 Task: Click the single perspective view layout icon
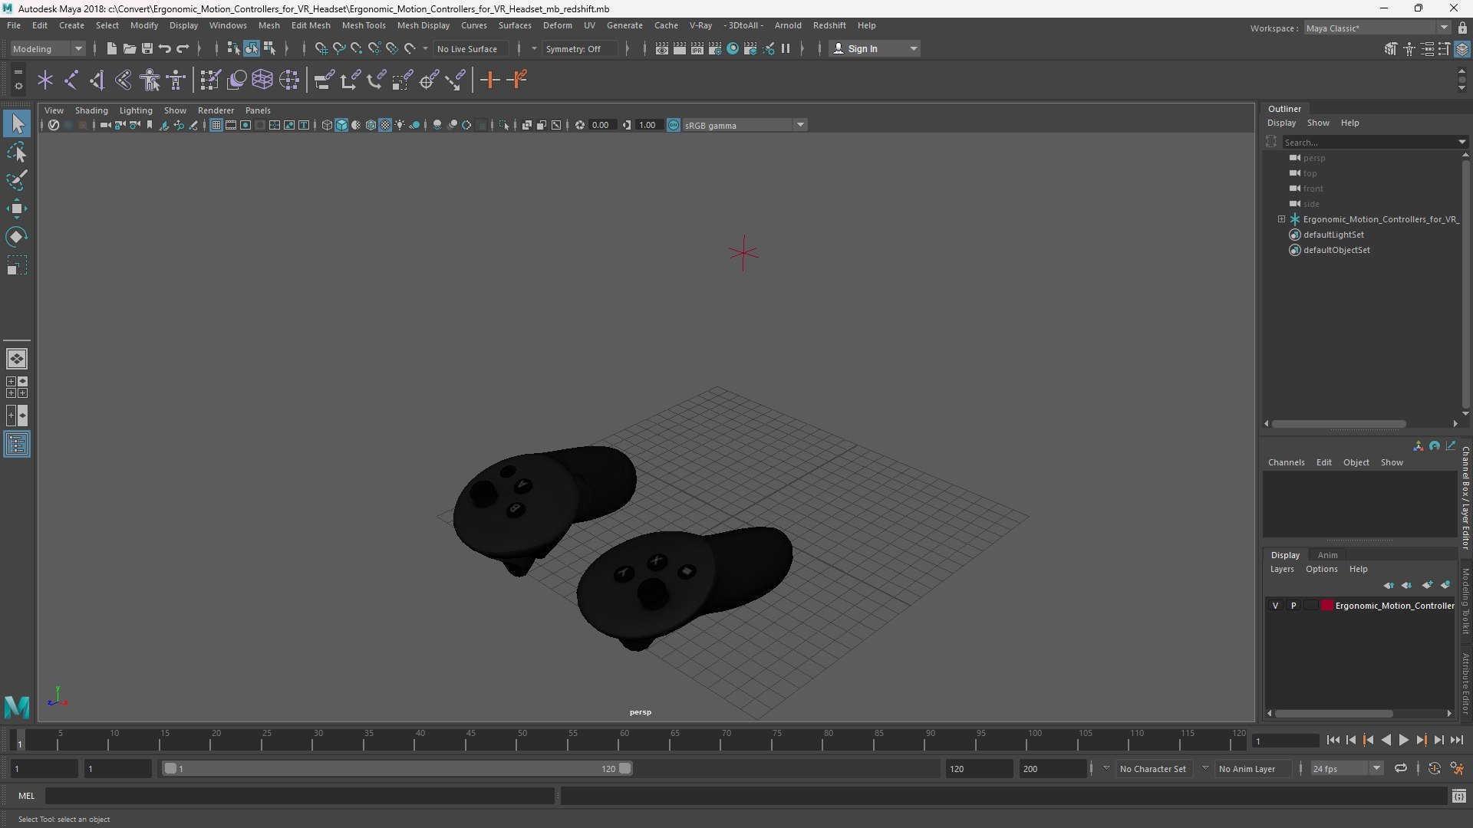17,359
